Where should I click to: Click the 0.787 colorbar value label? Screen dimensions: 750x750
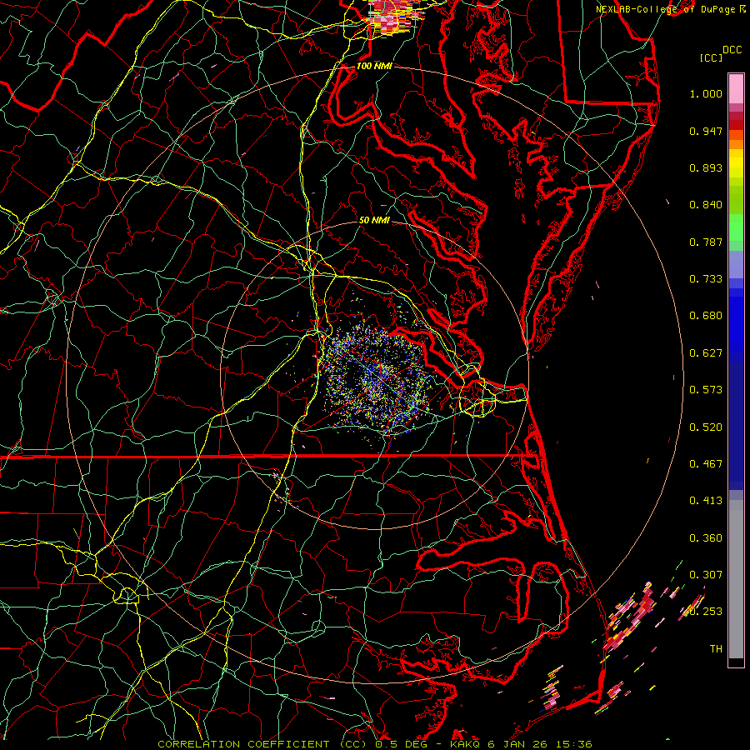click(706, 242)
